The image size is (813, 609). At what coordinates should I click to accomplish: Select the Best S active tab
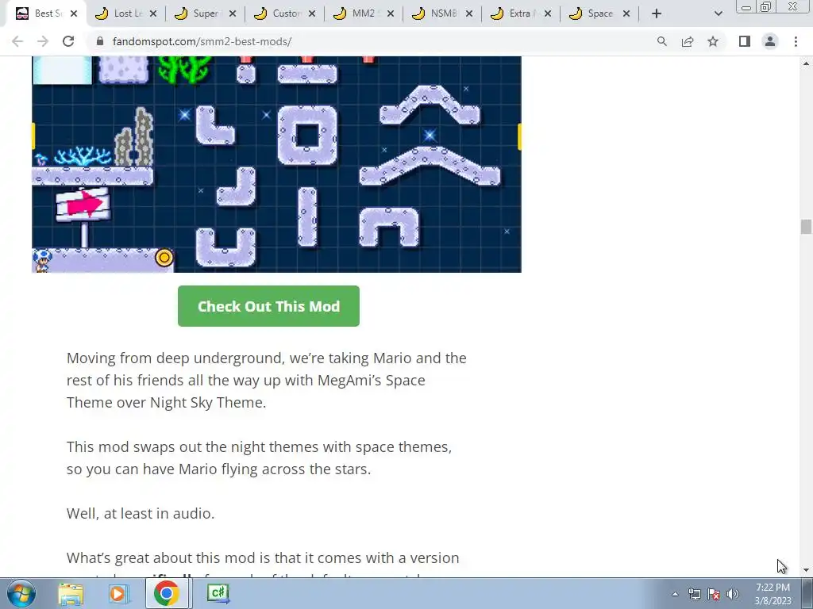[44, 13]
